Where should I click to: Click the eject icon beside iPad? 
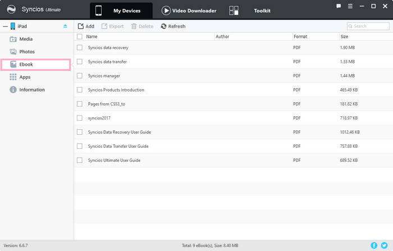click(65, 26)
